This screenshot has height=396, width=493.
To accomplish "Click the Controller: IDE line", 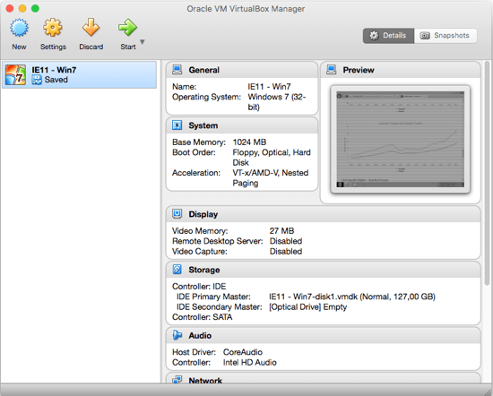I will click(x=199, y=287).
